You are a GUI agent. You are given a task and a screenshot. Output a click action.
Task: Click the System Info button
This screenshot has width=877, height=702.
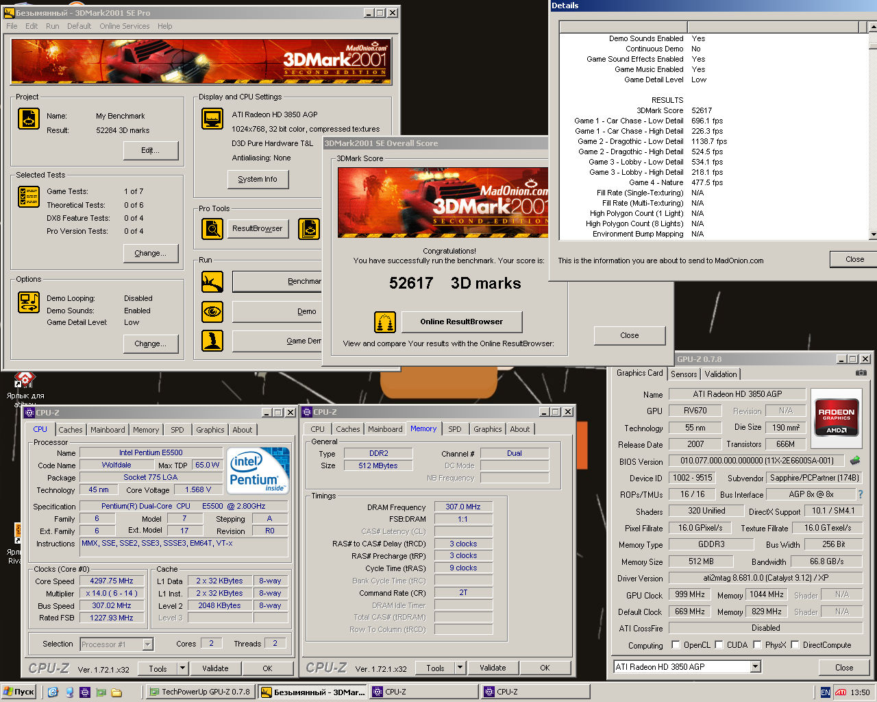pyautogui.click(x=258, y=180)
